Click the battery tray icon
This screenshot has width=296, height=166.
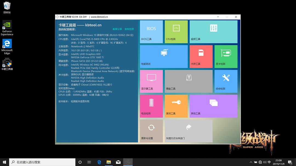coord(255,162)
